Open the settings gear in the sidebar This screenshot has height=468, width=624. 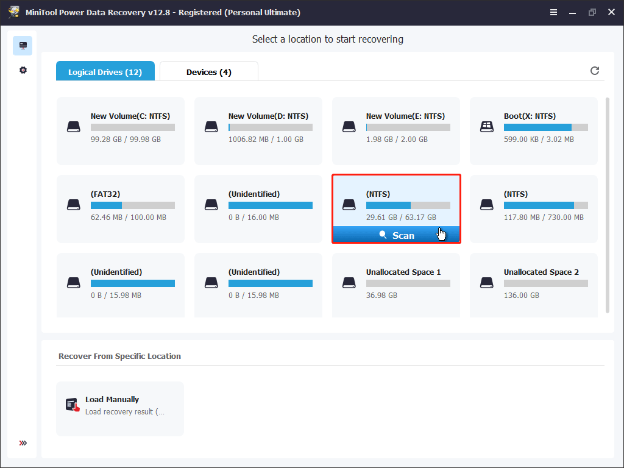[x=23, y=69]
